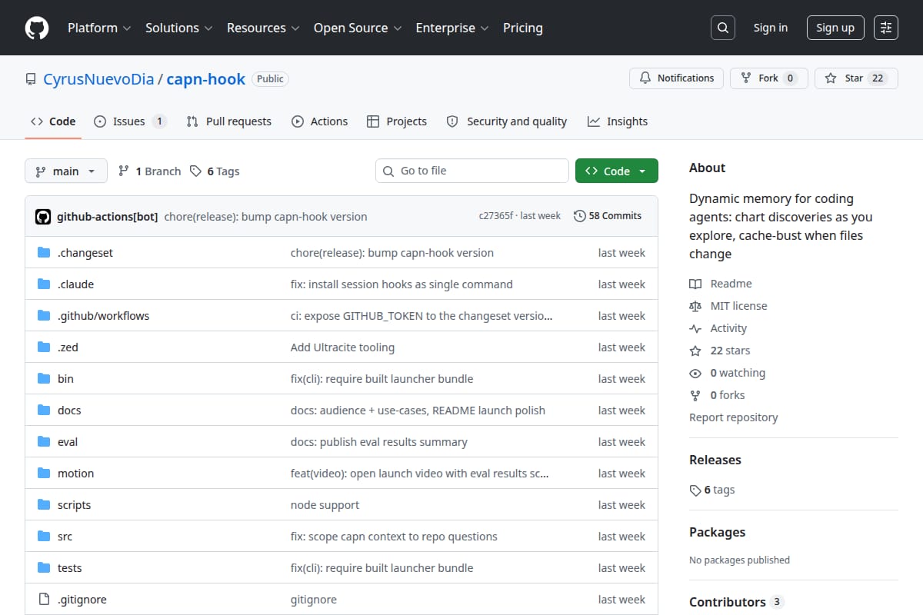Screen dimensions: 923x615
Task: Click the tests folder icon
Action: pyautogui.click(x=44, y=568)
